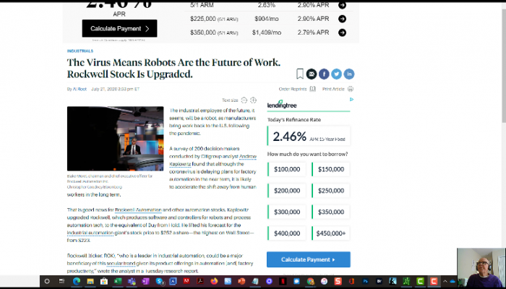Select the $100,000 borrow amount
The height and width of the screenshot is (289, 506).
pyautogui.click(x=287, y=169)
